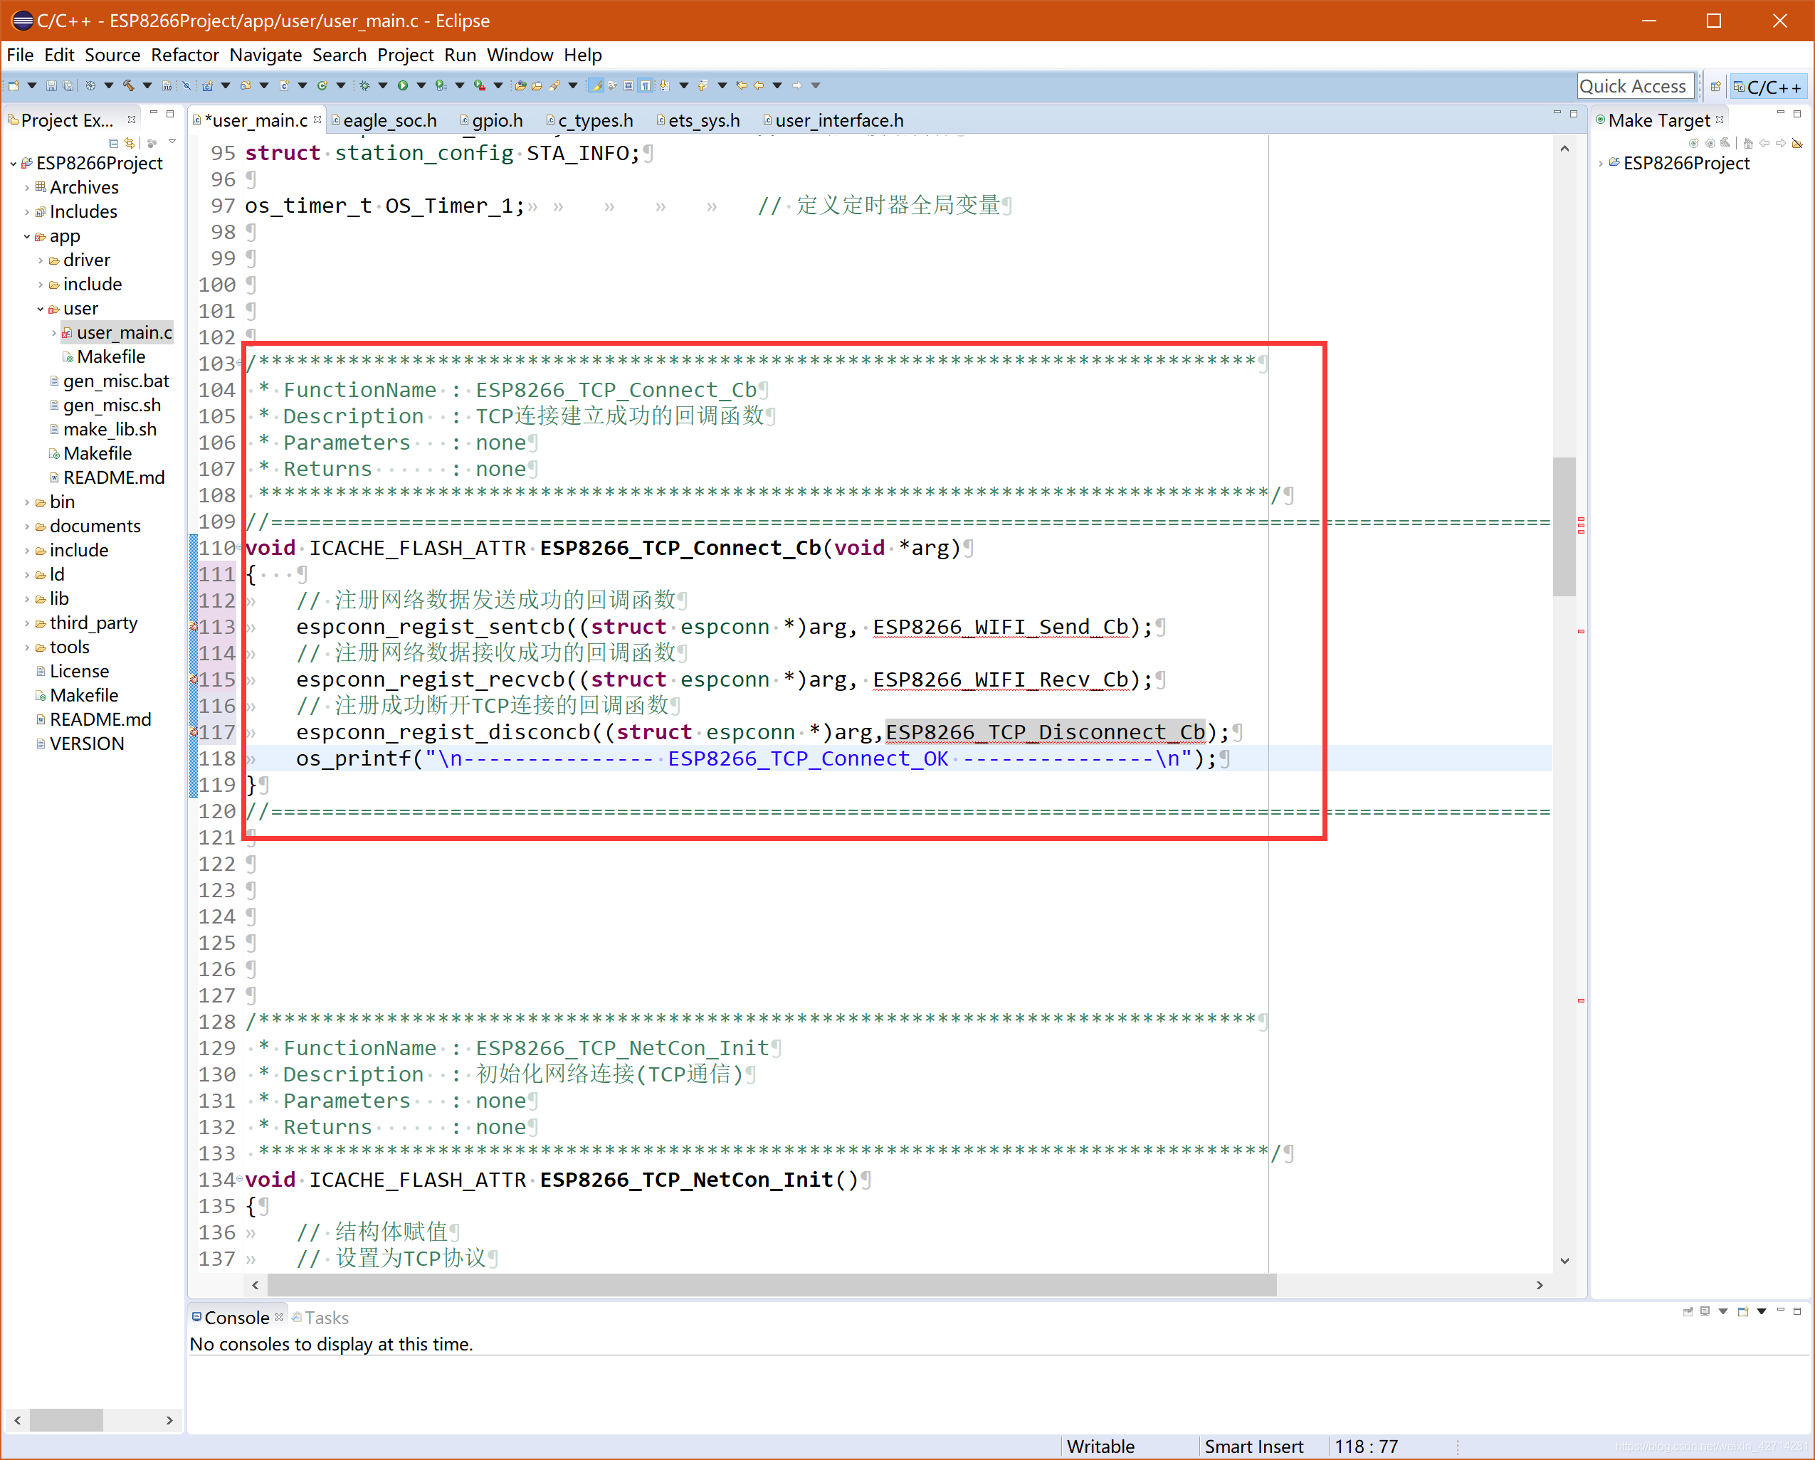Click the Save floppy disk icon
Image resolution: width=1815 pixels, height=1460 pixels.
point(51,86)
